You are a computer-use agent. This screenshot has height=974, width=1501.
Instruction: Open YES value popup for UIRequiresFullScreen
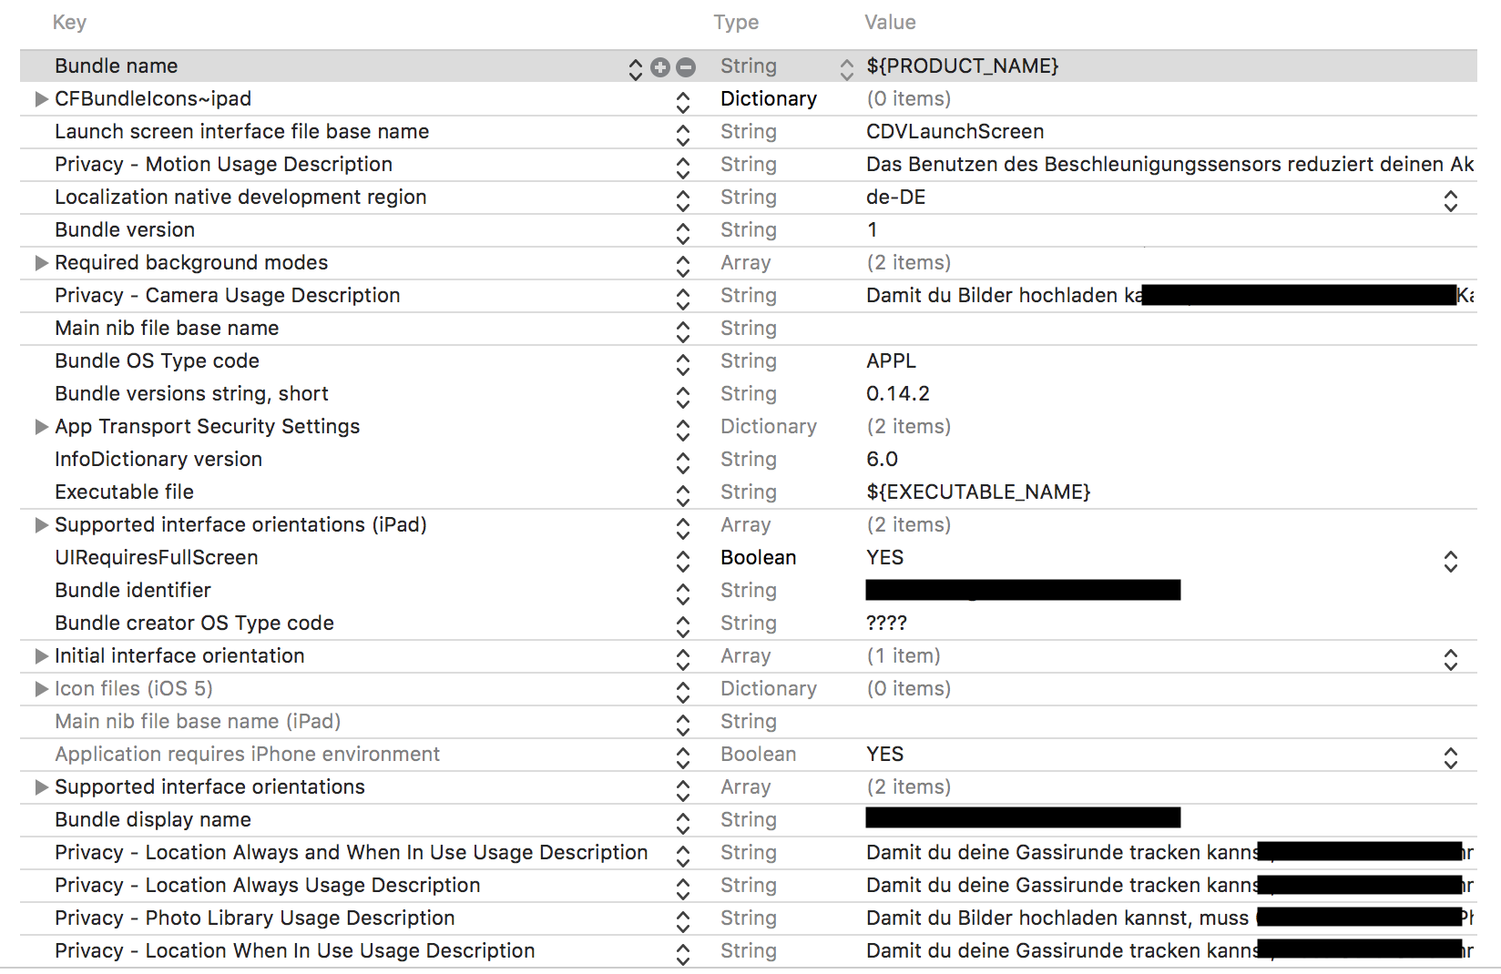[1451, 561]
